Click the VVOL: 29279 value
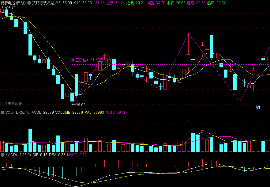The image size is (270, 187). [x=43, y=113]
